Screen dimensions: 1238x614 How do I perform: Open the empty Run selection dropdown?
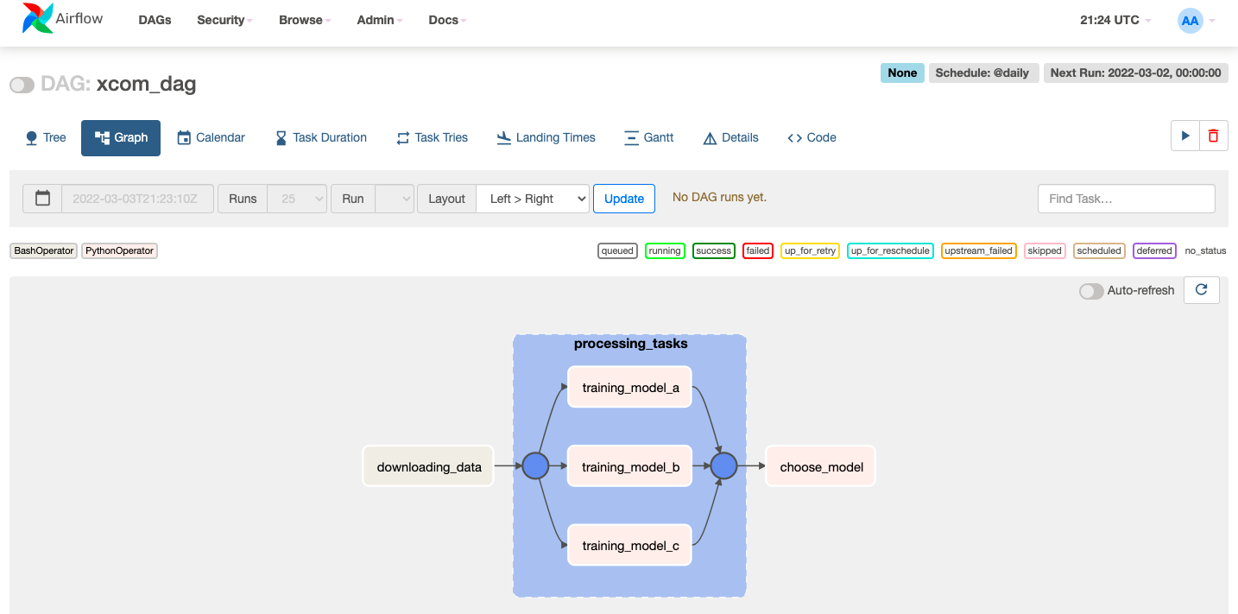coord(395,199)
